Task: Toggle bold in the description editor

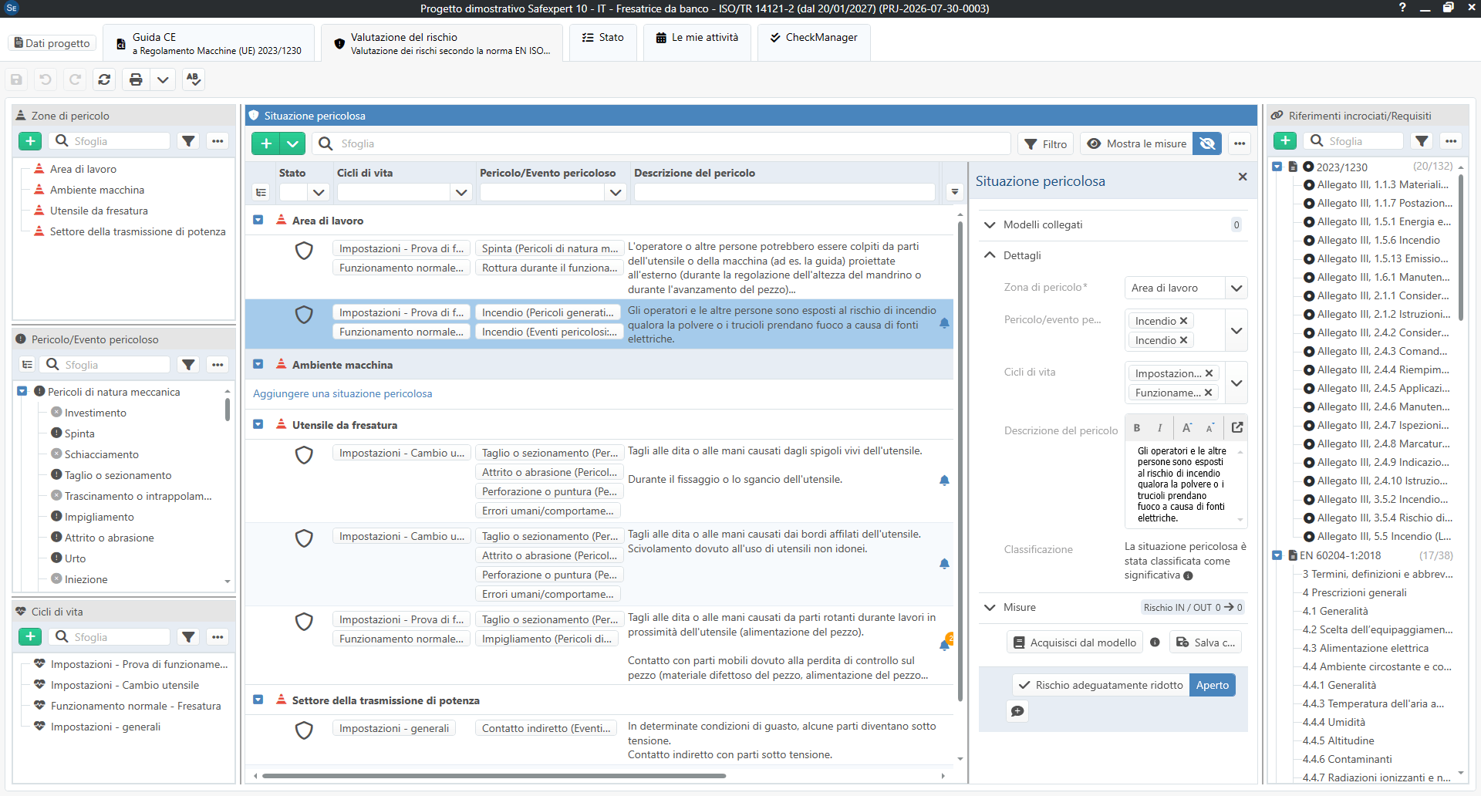Action: [x=1137, y=427]
